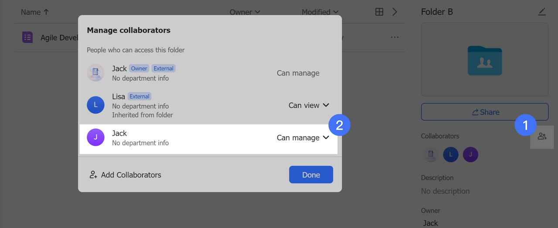Click Jack's purple J avatar in the dialog
The image size is (558, 228).
pyautogui.click(x=95, y=137)
